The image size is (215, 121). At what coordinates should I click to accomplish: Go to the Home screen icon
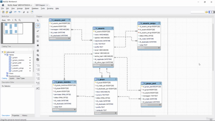point(3,5)
